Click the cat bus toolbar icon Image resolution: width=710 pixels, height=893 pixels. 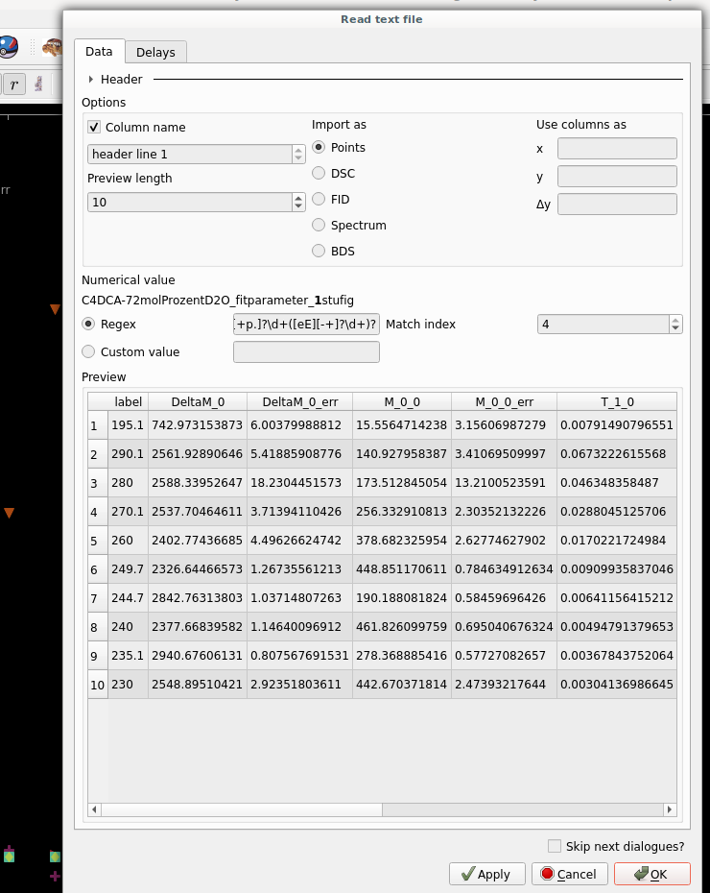51,47
